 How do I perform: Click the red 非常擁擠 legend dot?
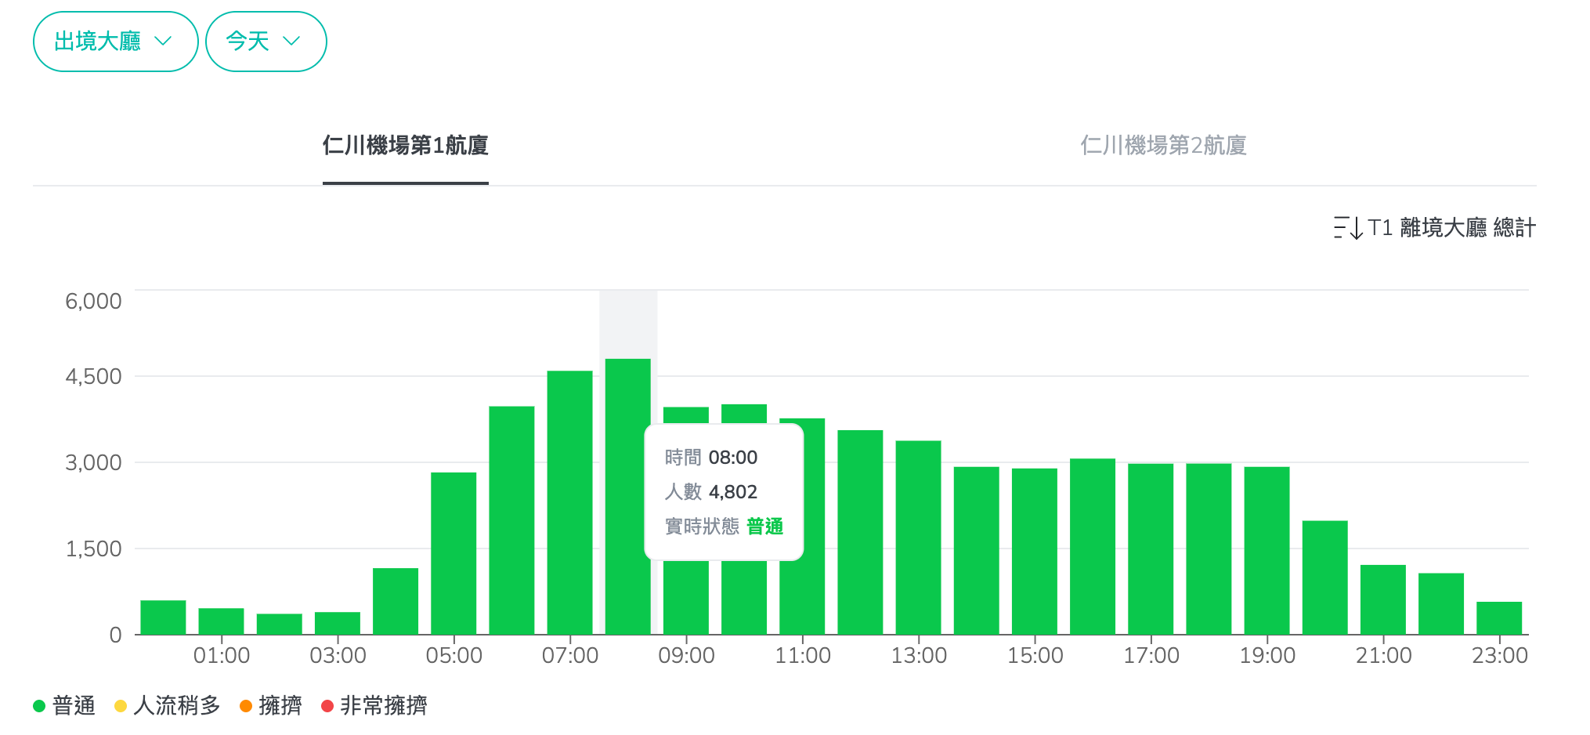(x=327, y=706)
